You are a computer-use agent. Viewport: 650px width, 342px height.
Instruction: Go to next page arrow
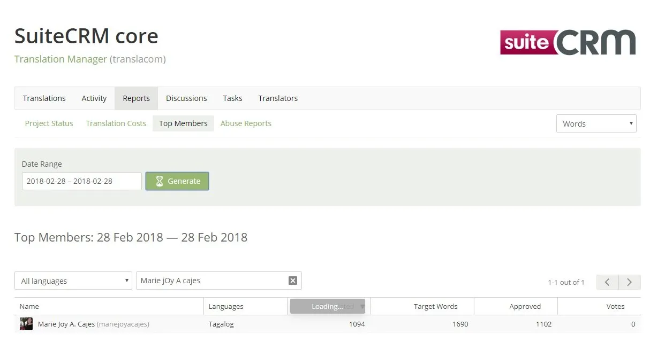[630, 282]
